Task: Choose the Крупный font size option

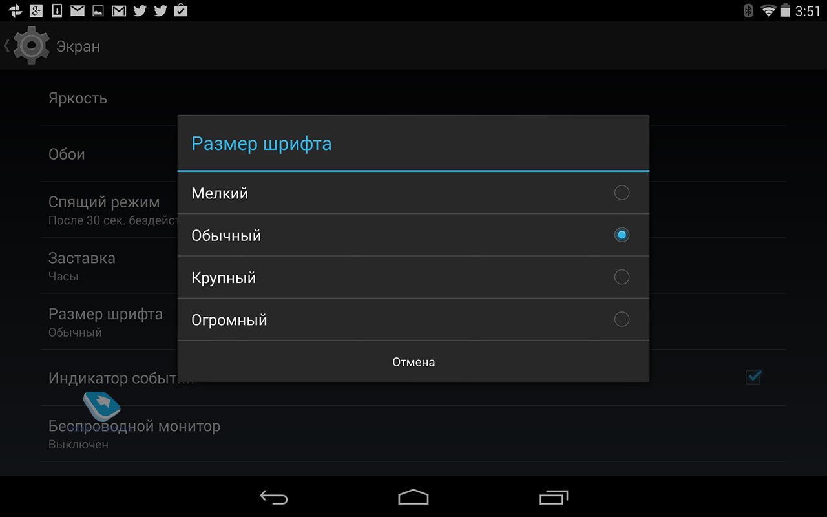Action: coord(413,277)
